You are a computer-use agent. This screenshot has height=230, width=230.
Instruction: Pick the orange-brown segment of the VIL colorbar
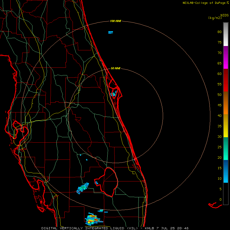[226, 103]
